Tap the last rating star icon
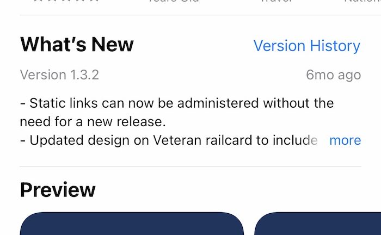Viewport: 381px width, 235px height. coord(94,1)
